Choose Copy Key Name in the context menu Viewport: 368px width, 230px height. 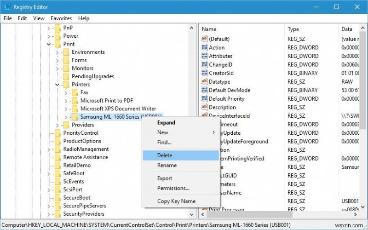point(181,201)
